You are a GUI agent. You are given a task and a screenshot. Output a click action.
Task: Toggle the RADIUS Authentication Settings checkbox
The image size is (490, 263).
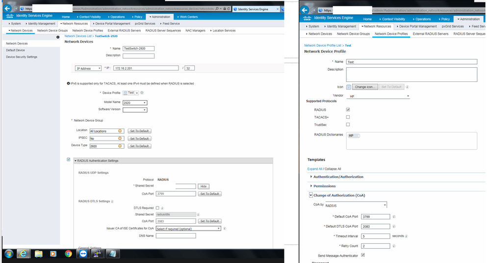click(69, 159)
